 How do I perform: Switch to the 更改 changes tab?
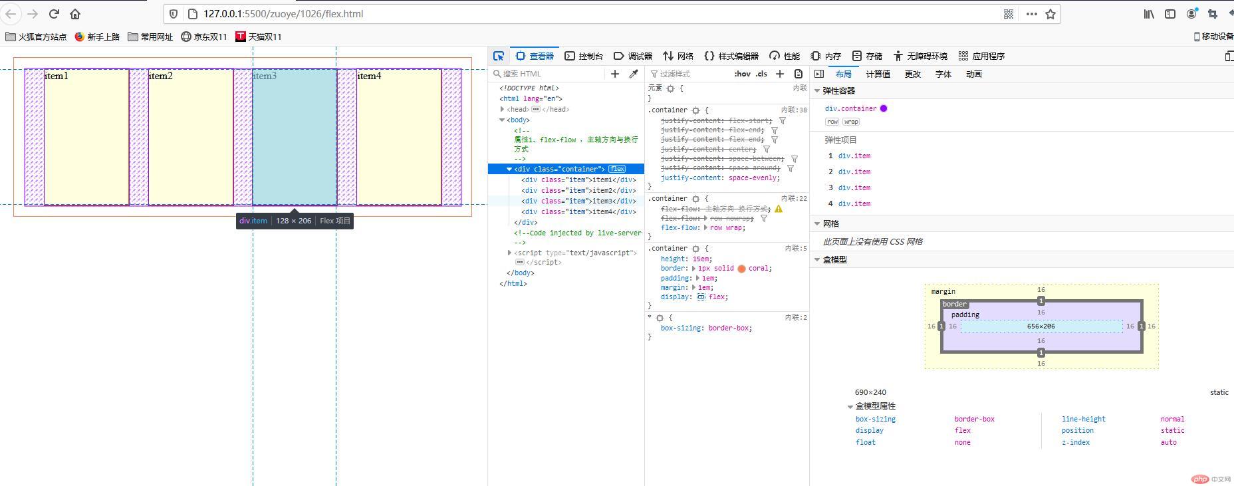[x=913, y=74]
